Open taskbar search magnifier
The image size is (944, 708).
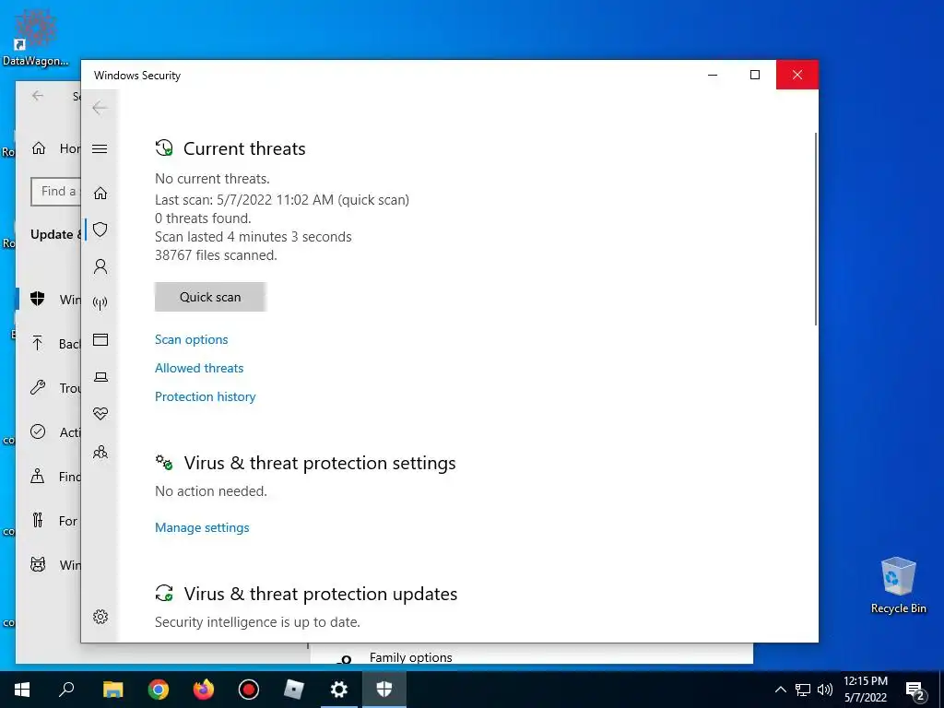(x=66, y=690)
